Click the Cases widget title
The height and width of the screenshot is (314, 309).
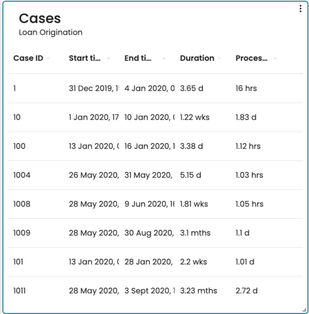(x=40, y=18)
